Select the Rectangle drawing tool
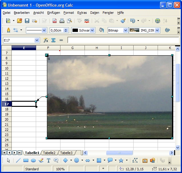 (26, 160)
